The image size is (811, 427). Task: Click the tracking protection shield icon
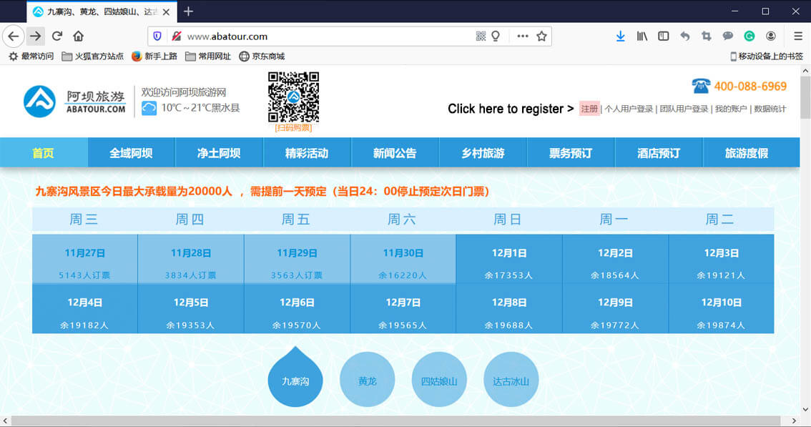tap(157, 36)
